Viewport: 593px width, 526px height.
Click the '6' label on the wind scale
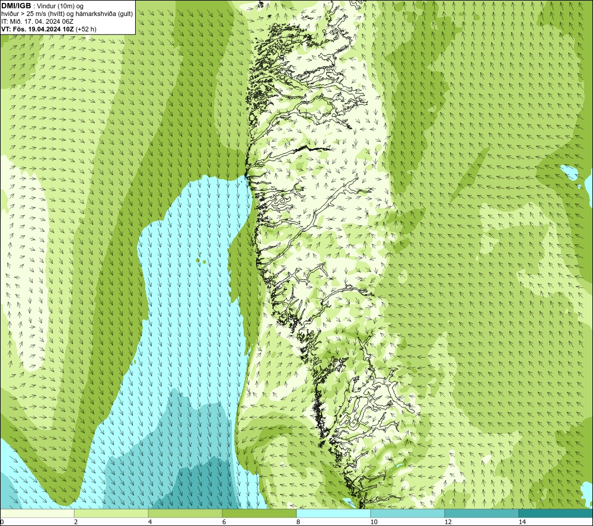click(224, 522)
